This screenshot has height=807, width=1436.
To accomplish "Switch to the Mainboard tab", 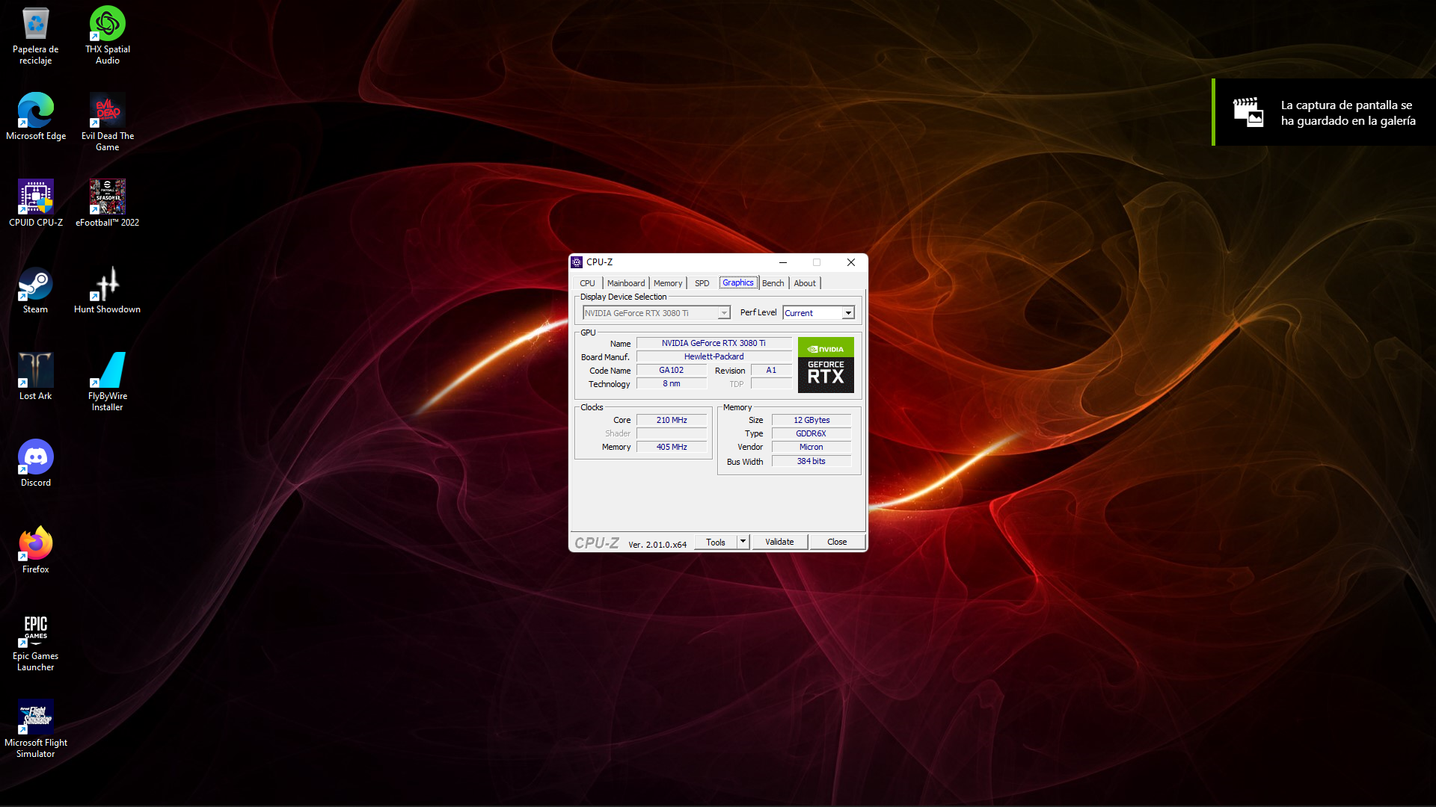I will (625, 283).
